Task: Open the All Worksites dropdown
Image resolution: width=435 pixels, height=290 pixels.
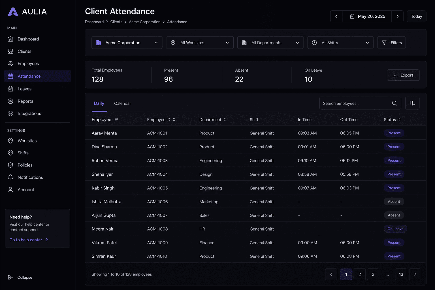Action: point(200,43)
